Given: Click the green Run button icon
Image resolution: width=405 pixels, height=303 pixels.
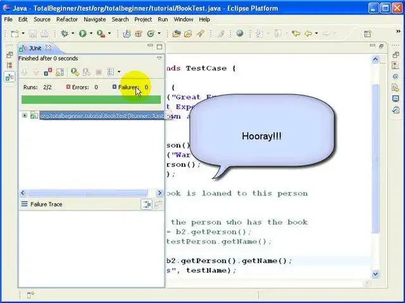Looking at the screenshot, I should [83, 34].
